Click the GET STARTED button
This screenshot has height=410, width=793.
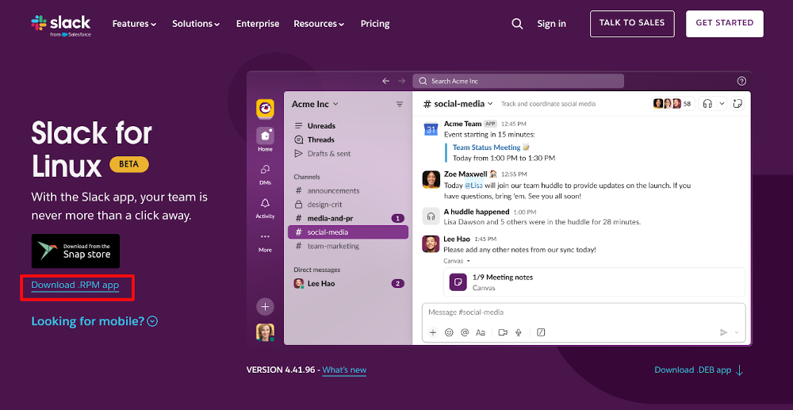[x=724, y=23]
